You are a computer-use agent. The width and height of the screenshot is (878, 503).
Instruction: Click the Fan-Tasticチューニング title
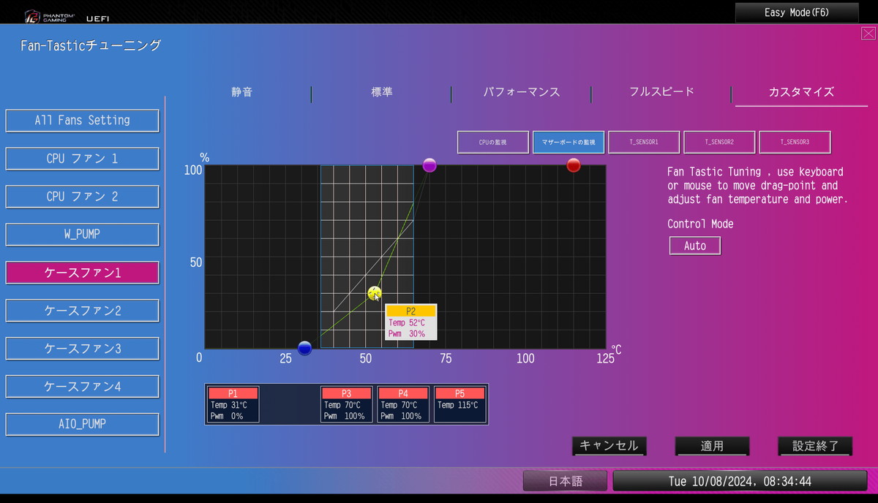tap(91, 45)
